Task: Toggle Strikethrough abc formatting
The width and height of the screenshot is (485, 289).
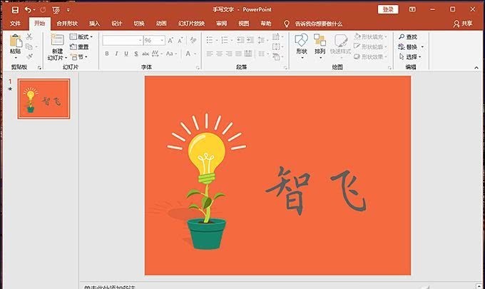Action: tap(145, 54)
